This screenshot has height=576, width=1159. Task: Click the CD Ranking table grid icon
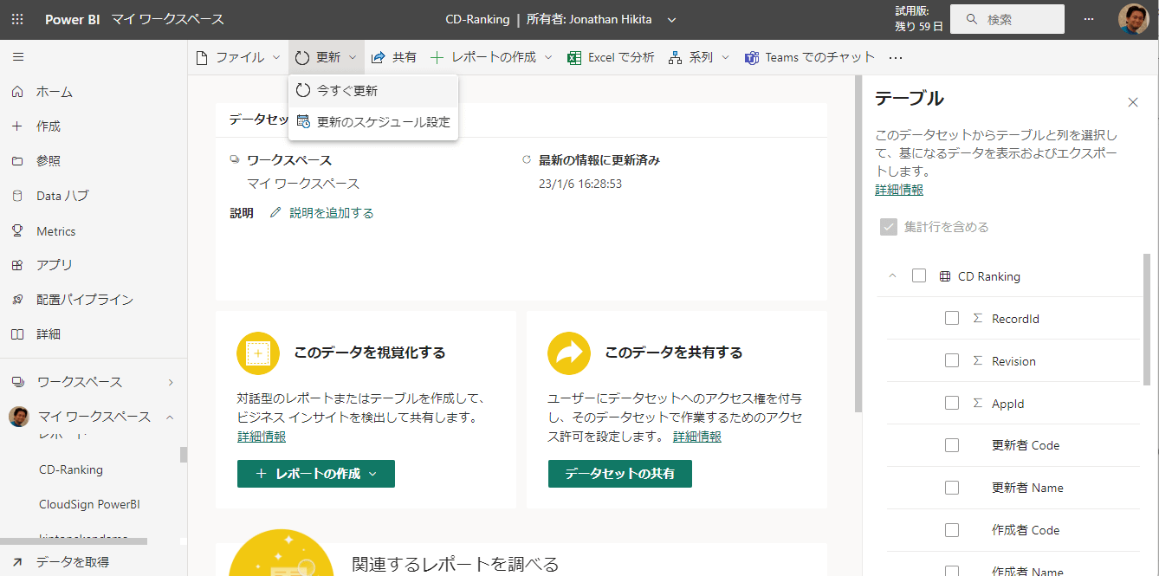pyautogui.click(x=944, y=276)
